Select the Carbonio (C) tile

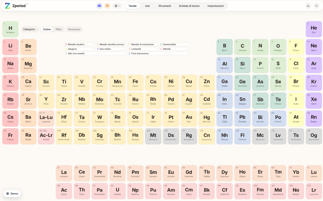[x=243, y=47]
